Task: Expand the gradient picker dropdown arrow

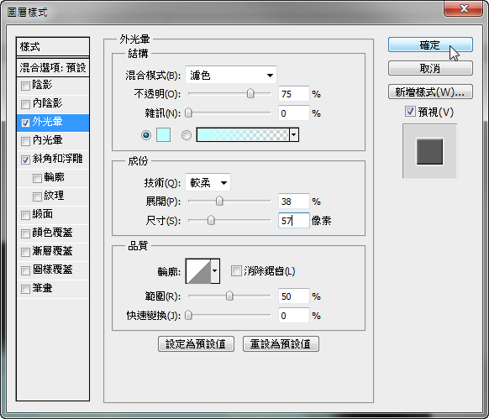Action: click(294, 134)
